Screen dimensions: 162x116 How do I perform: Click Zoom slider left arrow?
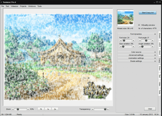pyautogui.click(x=13, y=109)
